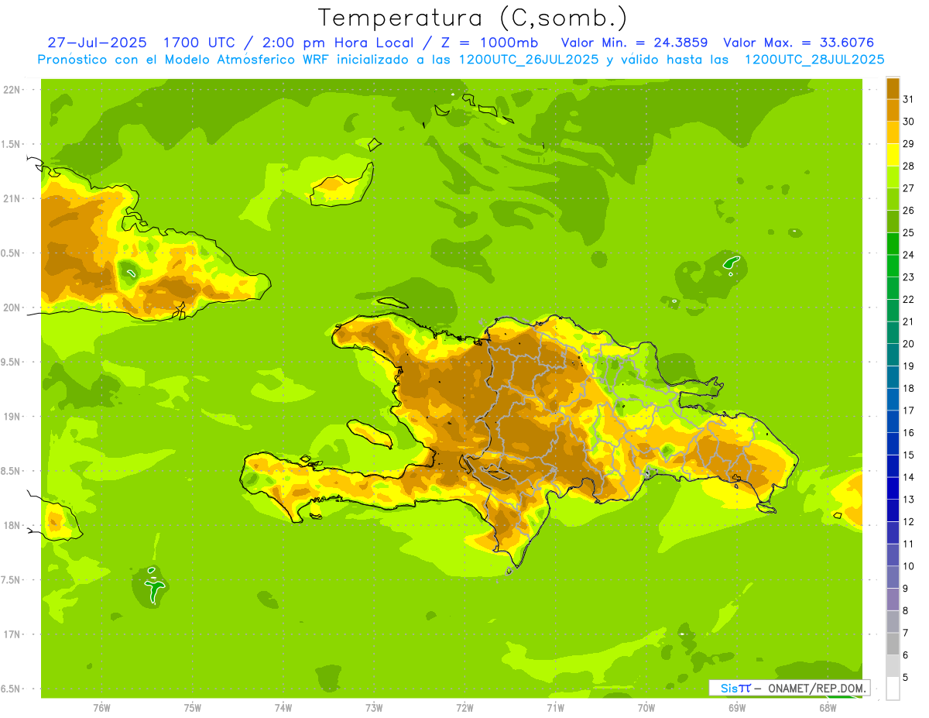The height and width of the screenshot is (718, 929).
Task: Click the "70W" longitude axis label
Action: [646, 708]
